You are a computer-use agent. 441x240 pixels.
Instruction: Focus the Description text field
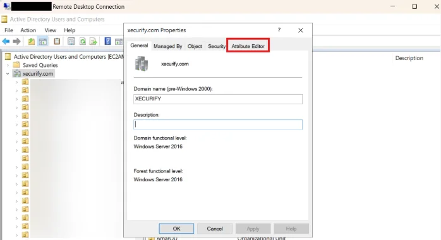click(x=218, y=124)
